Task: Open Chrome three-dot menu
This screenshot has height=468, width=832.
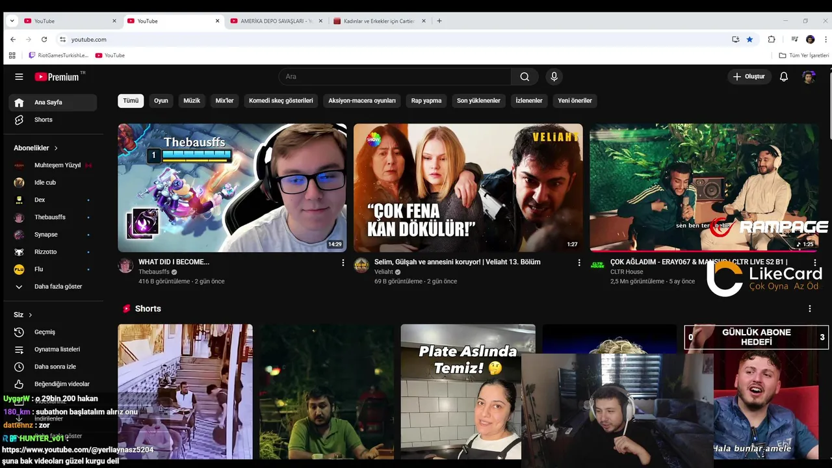Action: 825,40
